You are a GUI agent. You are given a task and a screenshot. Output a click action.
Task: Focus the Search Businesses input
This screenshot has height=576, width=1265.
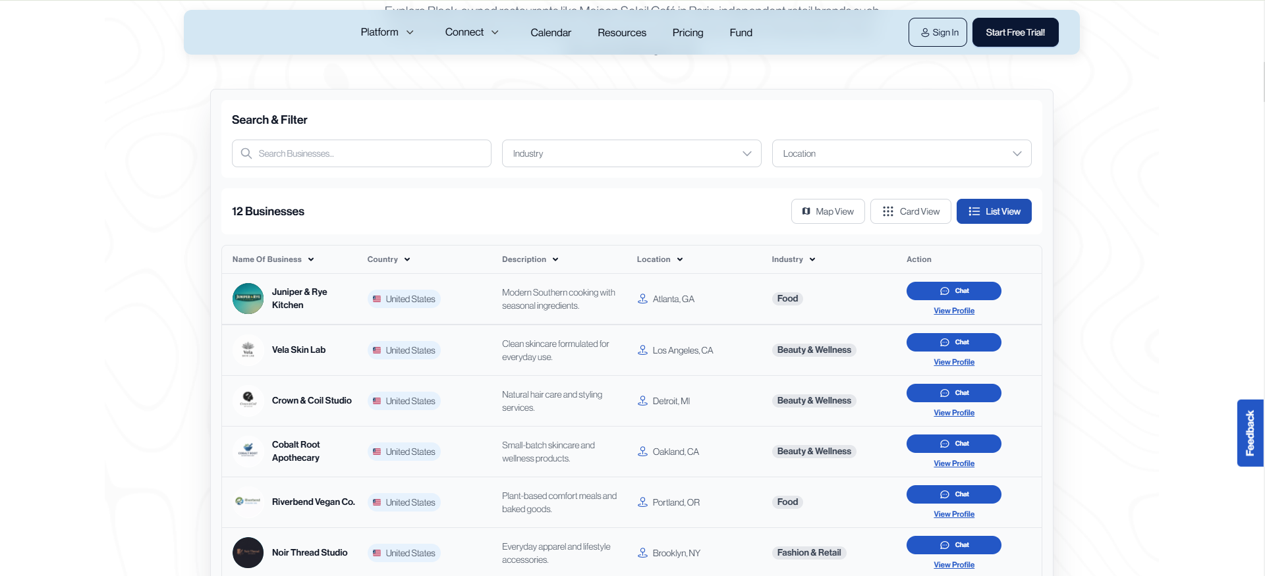coord(361,153)
